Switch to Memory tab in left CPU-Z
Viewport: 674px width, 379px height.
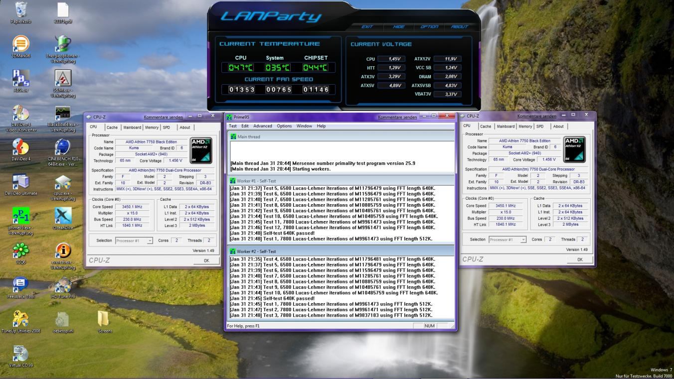(152, 127)
